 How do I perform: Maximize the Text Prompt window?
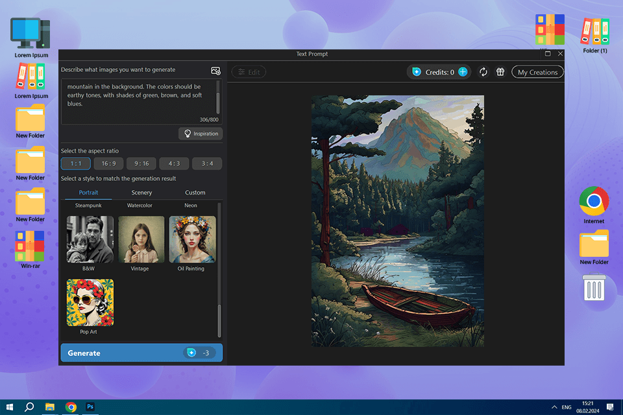coord(548,54)
